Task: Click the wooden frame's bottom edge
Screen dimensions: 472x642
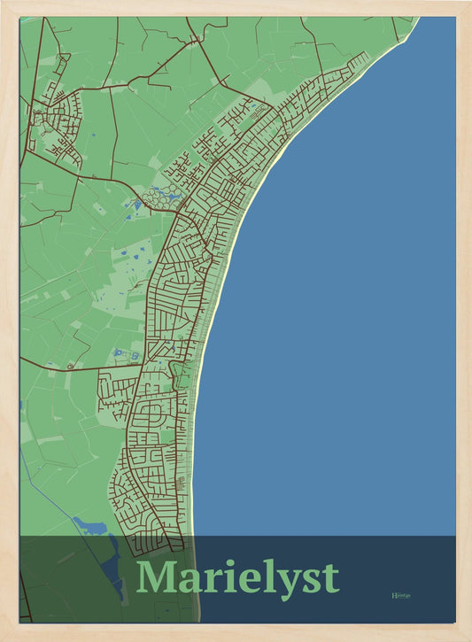Action: 236,633
